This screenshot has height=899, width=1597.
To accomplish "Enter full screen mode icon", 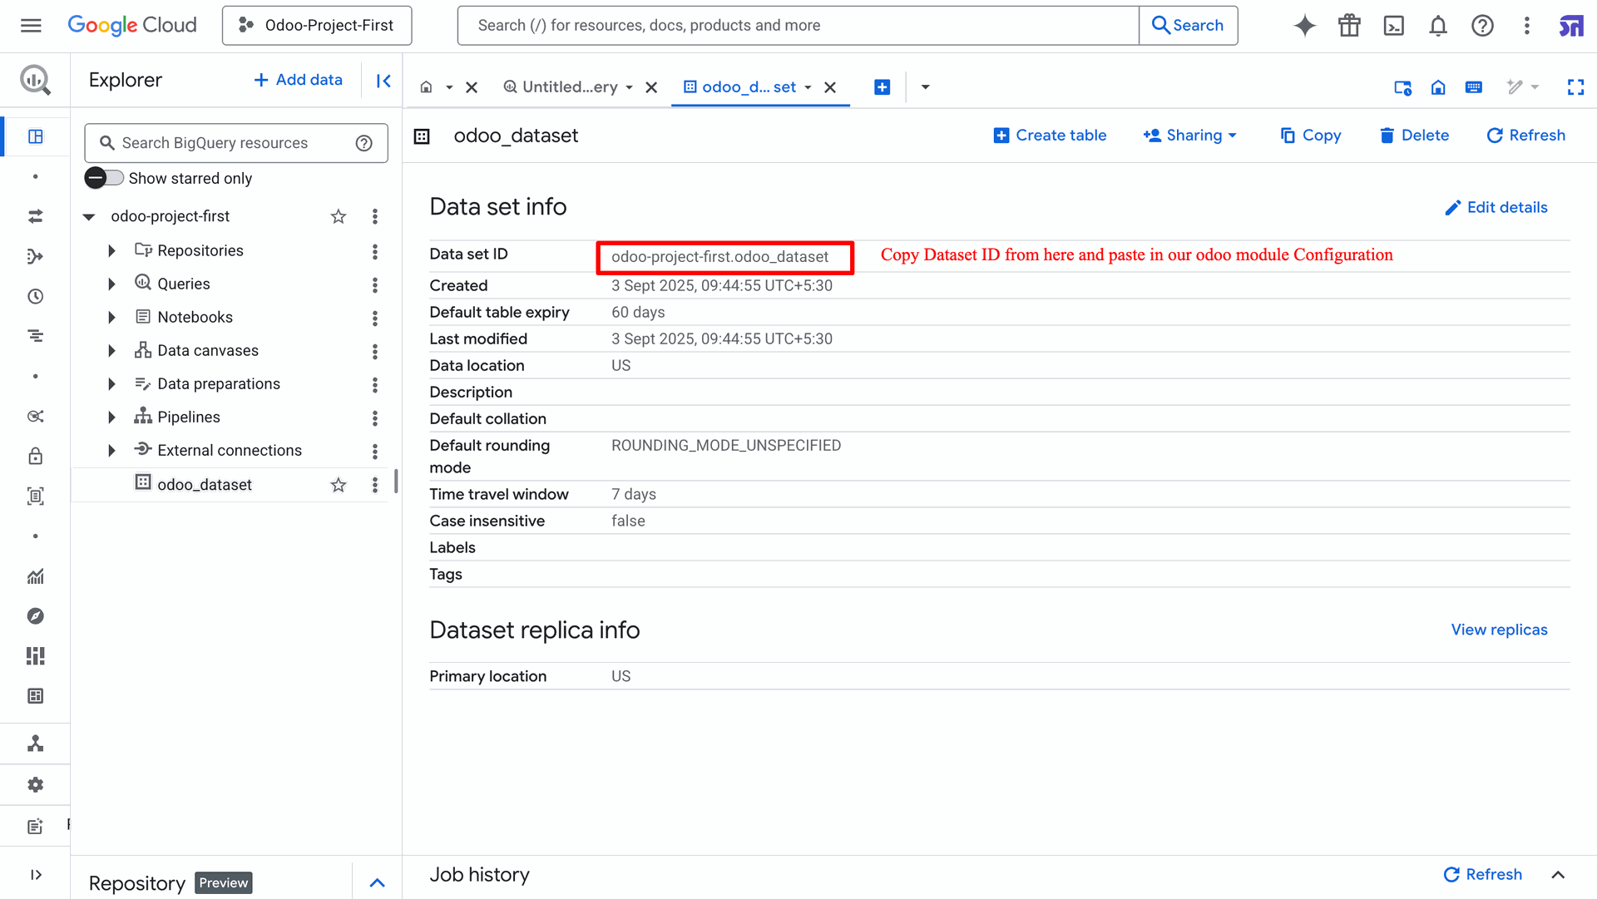I will (x=1575, y=87).
